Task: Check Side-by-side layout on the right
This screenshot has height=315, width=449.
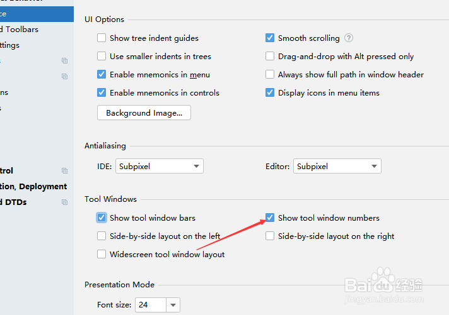Action: [270, 236]
